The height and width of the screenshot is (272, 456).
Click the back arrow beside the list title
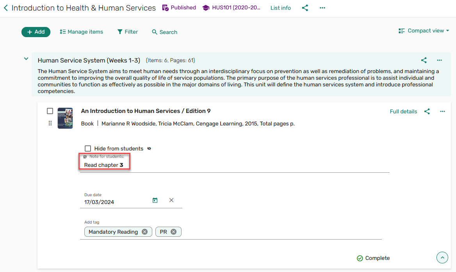coord(6,8)
